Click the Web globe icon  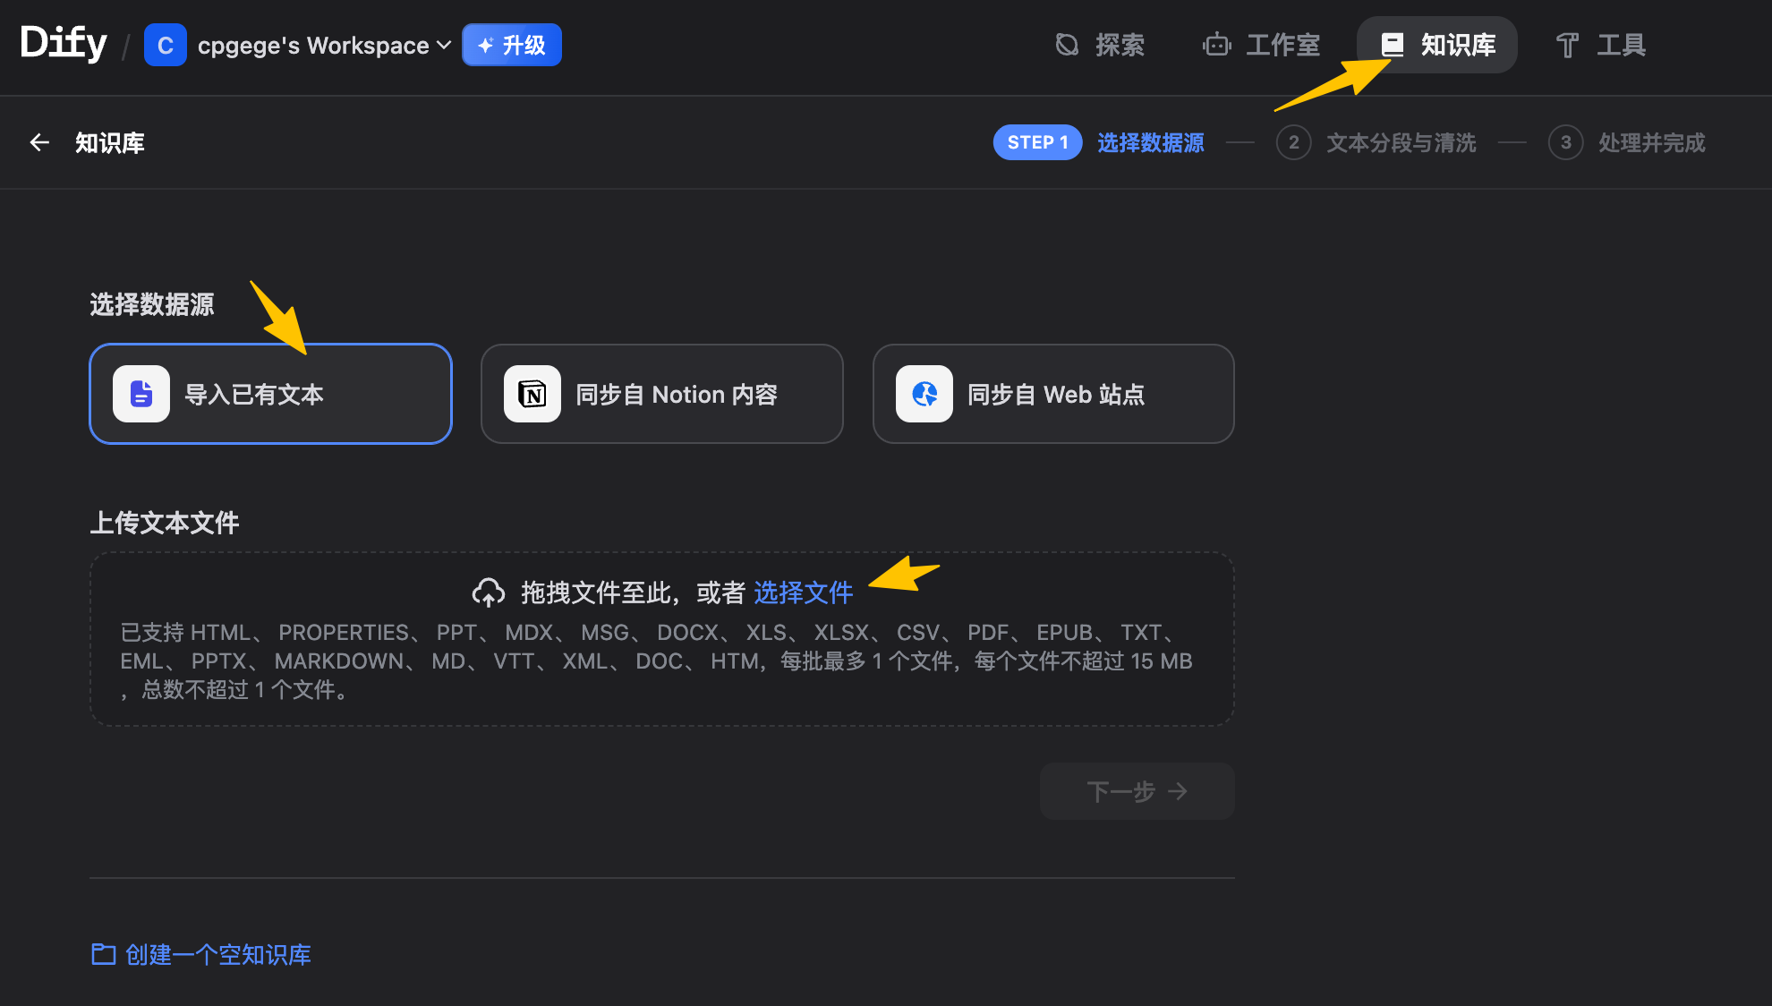pyautogui.click(x=924, y=394)
